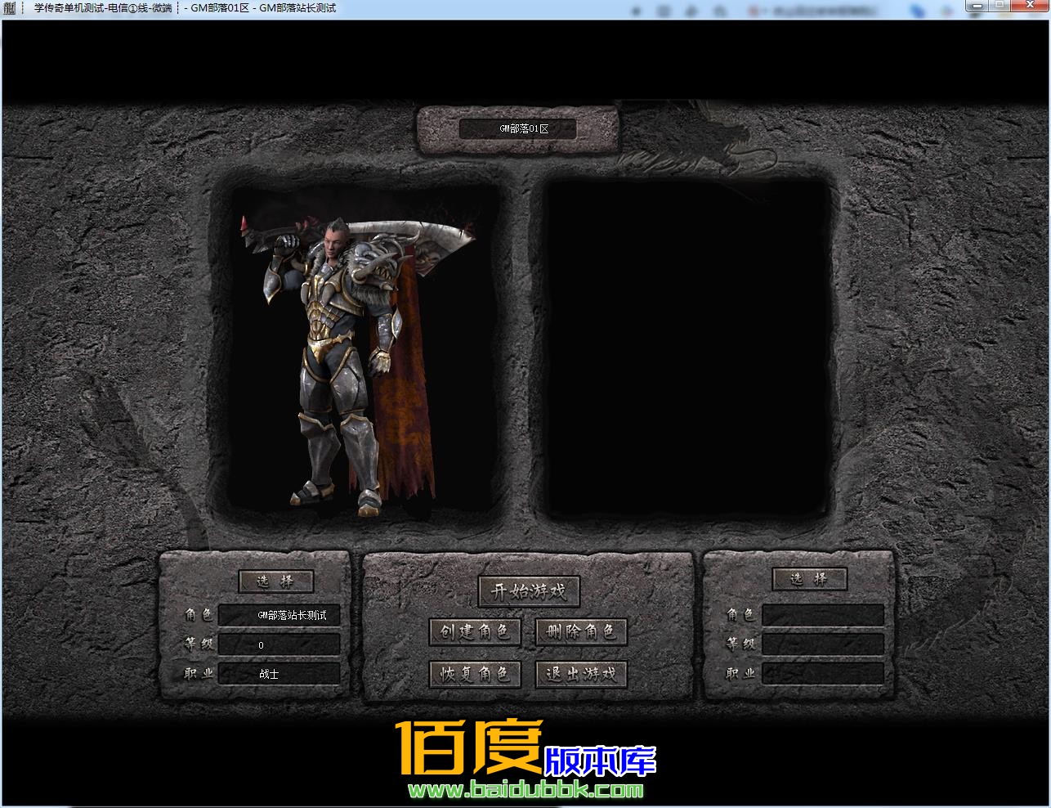Minimize the game window
Image resolution: width=1051 pixels, height=808 pixels.
point(978,7)
